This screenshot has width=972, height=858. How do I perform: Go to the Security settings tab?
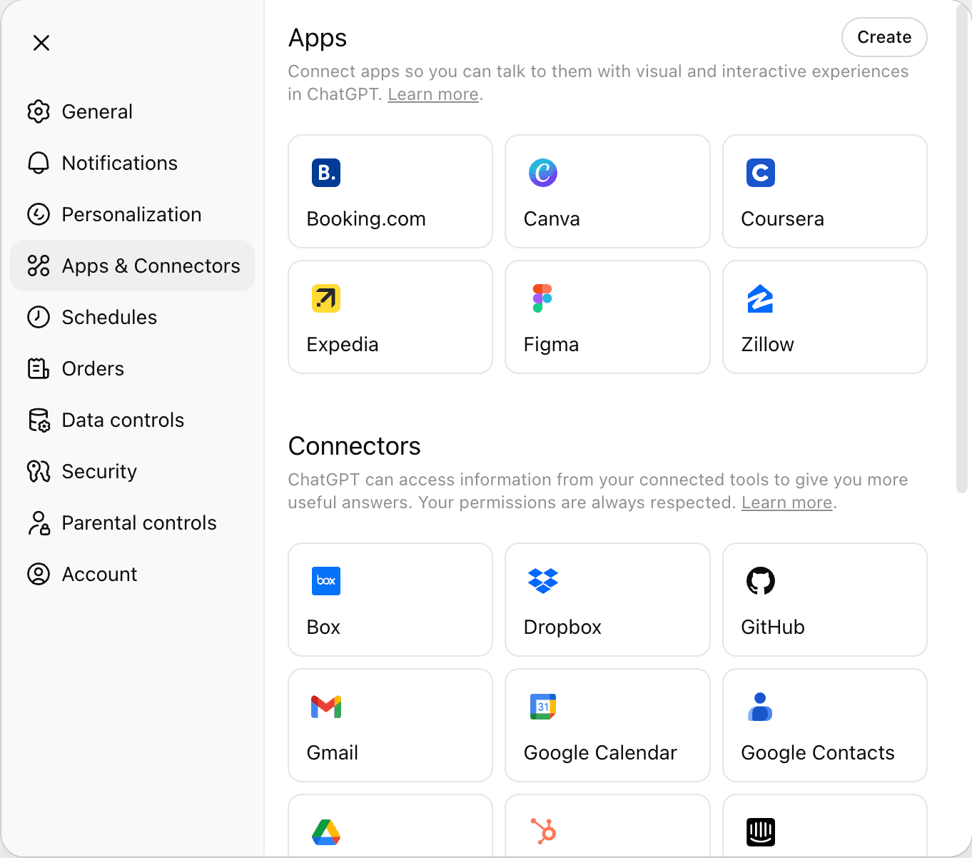pos(99,471)
